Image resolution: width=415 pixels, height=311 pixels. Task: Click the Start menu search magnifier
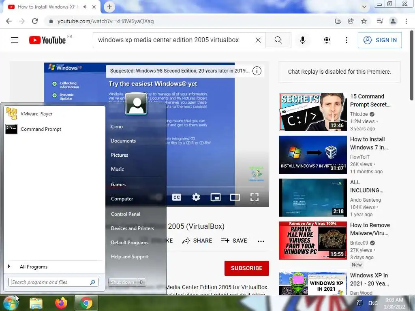(x=93, y=282)
